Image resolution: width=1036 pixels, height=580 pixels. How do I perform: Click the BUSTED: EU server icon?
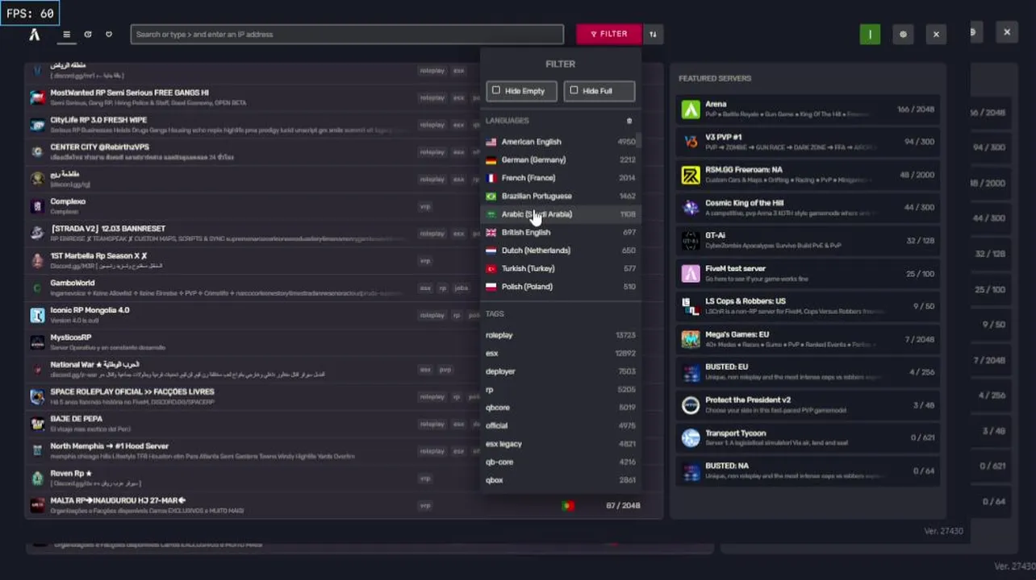(x=691, y=372)
